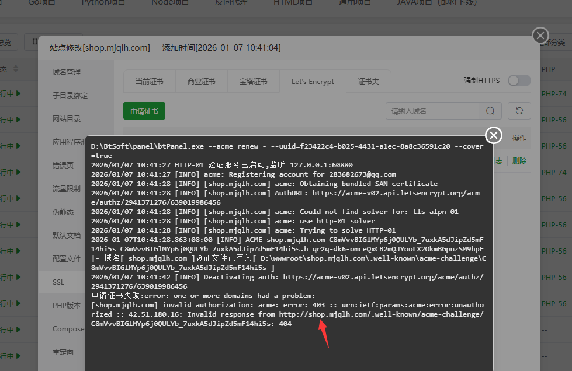Screen dimensions: 572x371
Task: Open the 商业证书 tab
Action: click(x=202, y=82)
